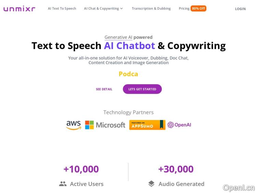Screen dimensions: 257x193
Task: Click the Audio Generated layers icon
Action: (x=151, y=184)
